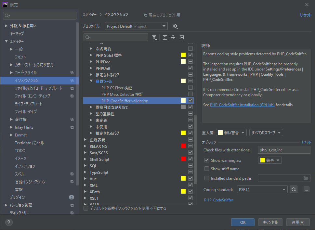This screenshot has width=315, height=230.
Task: Open the 重大度 弱い警告 severity dropdown
Action: 231,133
